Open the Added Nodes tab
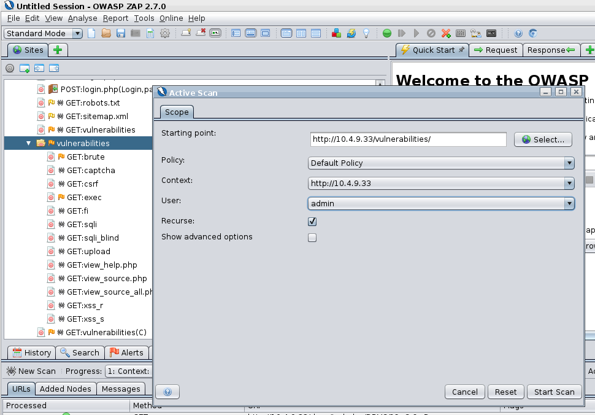This screenshot has width=595, height=415. (65, 389)
